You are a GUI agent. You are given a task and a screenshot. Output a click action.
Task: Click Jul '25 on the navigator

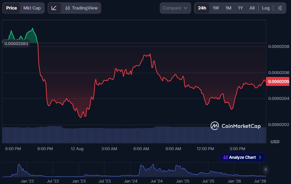tap(208, 181)
